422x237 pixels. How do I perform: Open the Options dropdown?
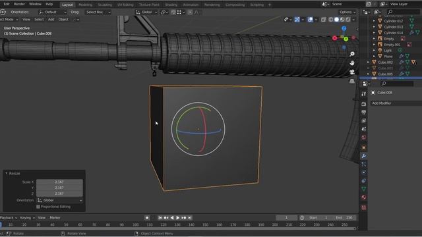coord(347,12)
